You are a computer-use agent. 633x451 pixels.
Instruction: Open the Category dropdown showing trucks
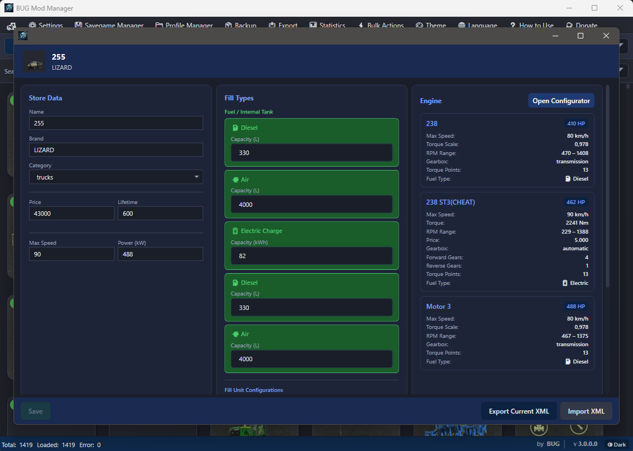pyautogui.click(x=116, y=177)
